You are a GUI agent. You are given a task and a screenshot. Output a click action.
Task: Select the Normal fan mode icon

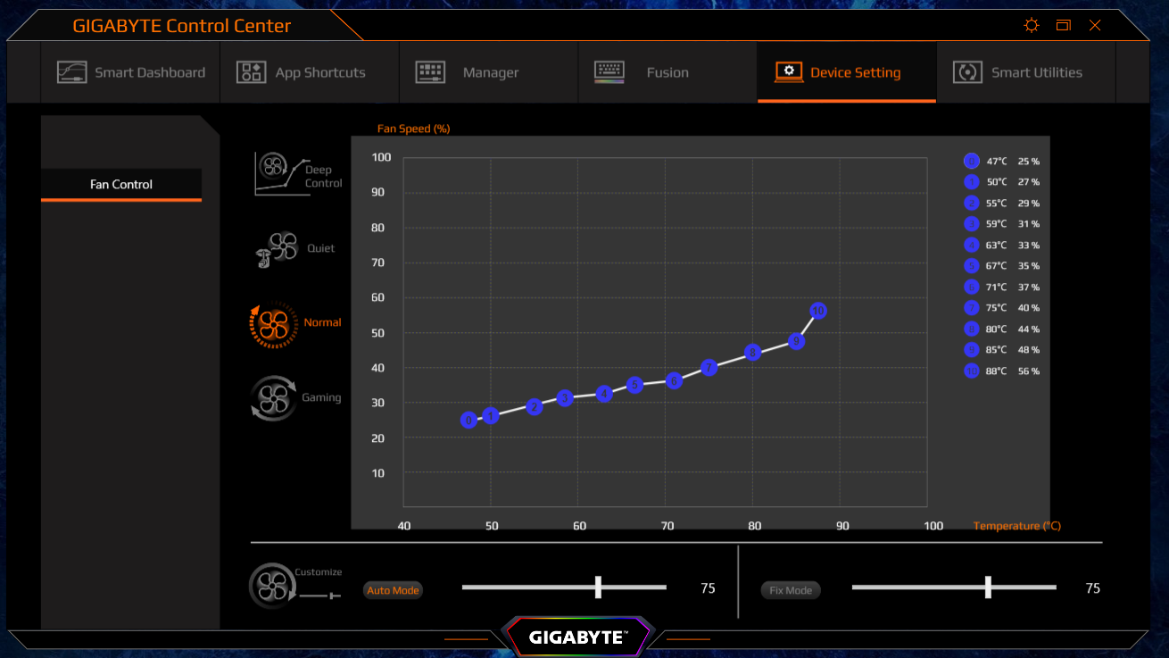273,324
